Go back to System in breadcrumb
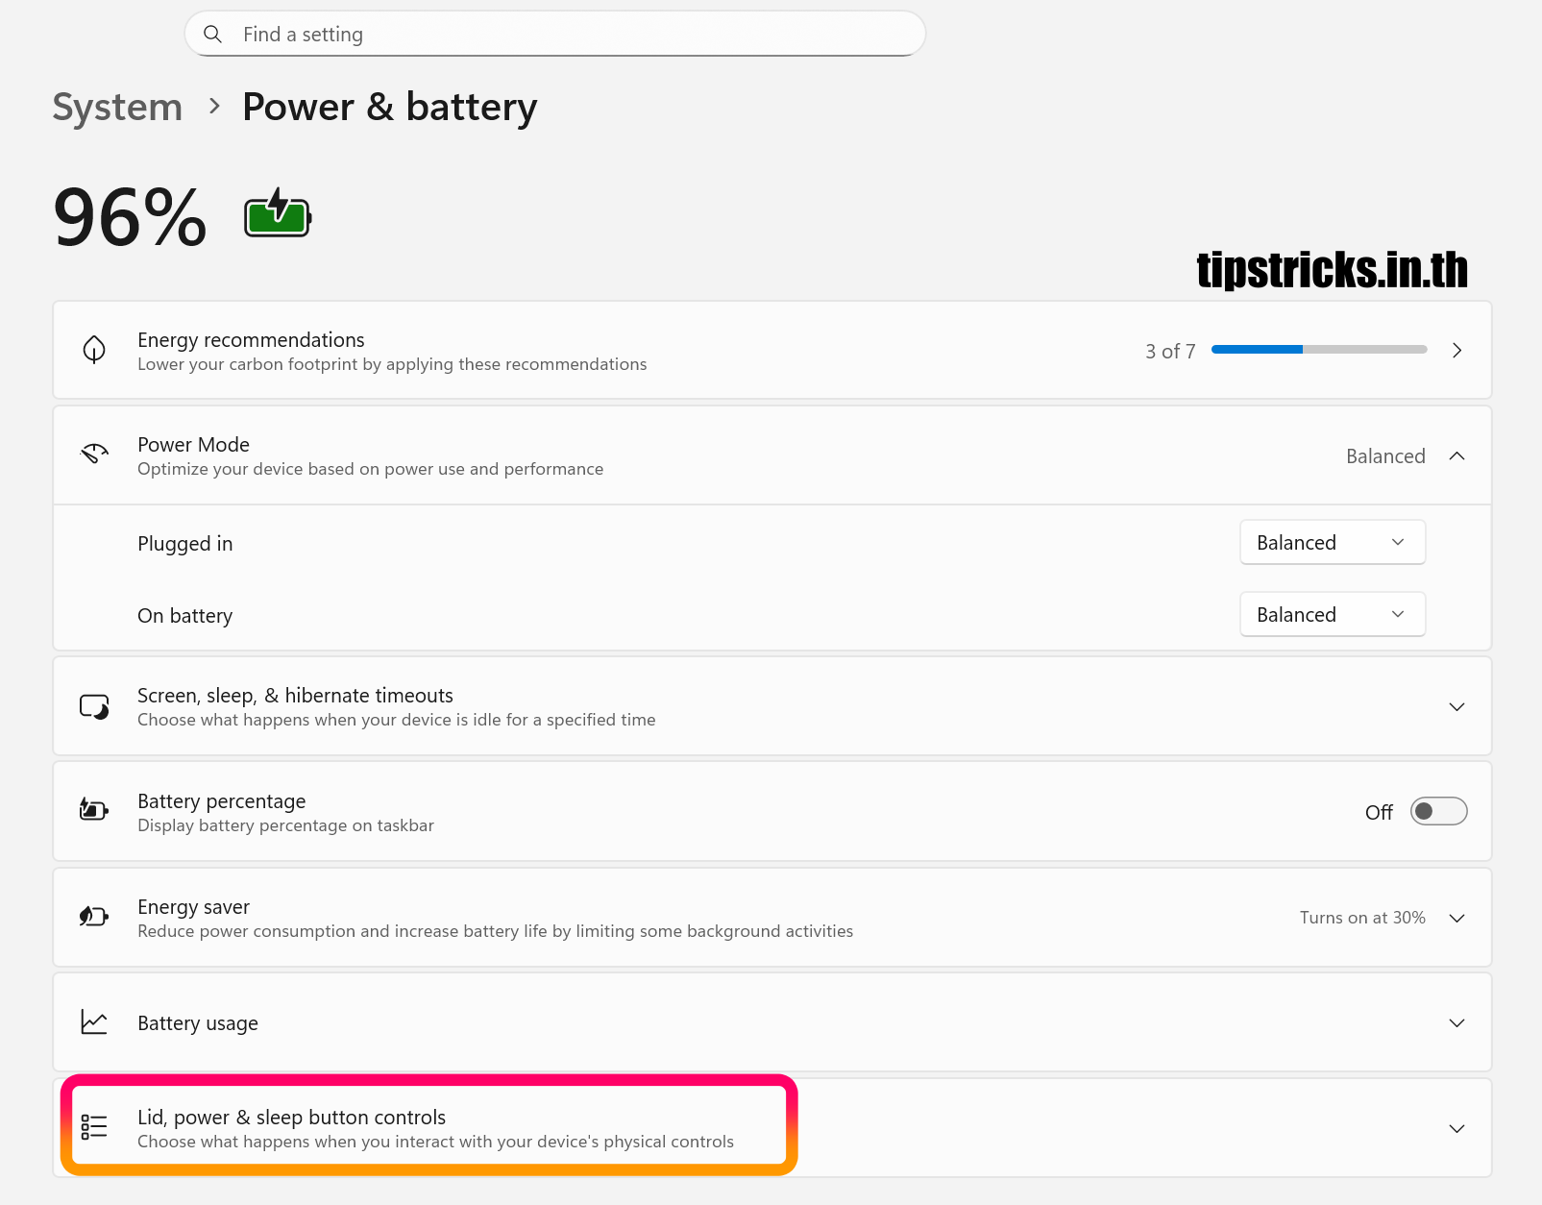The image size is (1542, 1205). click(117, 108)
